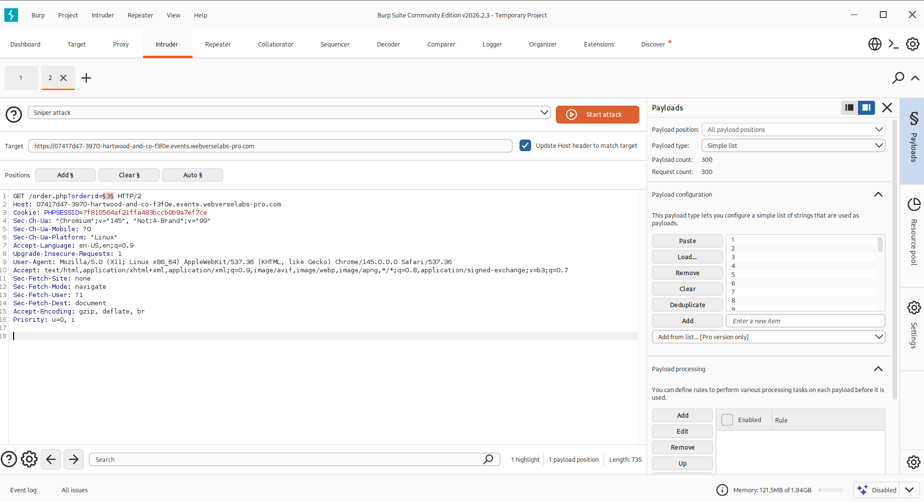Open the command palette terminal icon
924x502 pixels.
(x=893, y=44)
